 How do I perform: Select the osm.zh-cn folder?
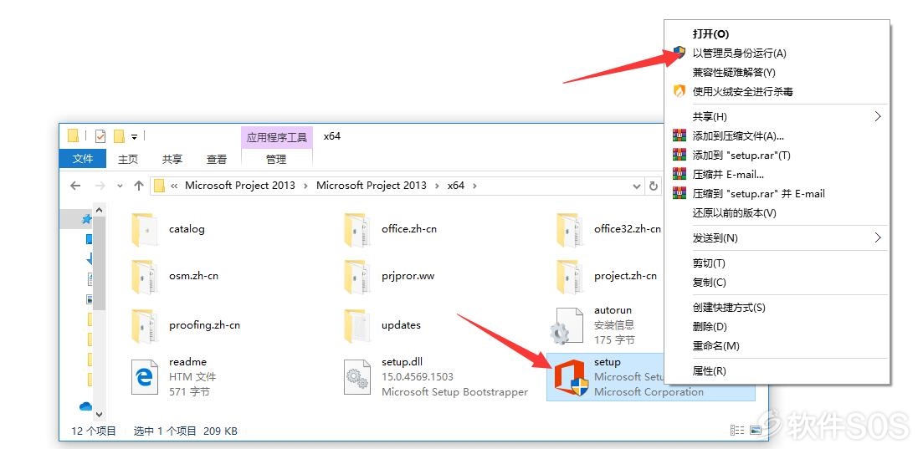[x=175, y=276]
